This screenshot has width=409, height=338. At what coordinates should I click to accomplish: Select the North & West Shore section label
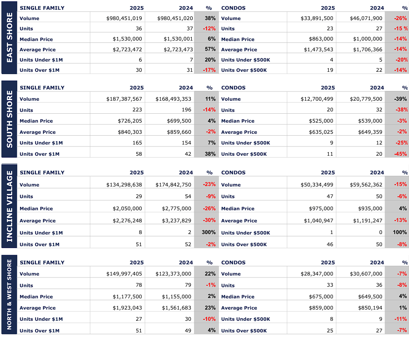pos(9,294)
